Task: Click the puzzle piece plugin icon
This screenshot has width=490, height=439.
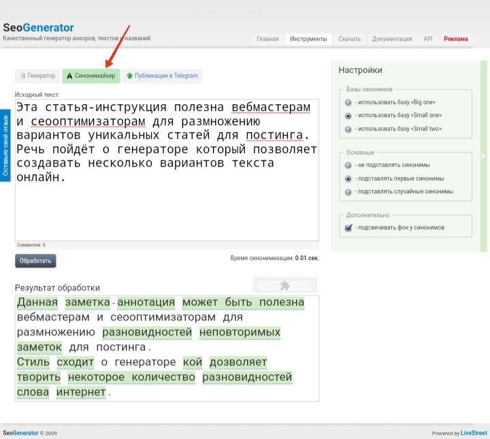Action: pos(284,285)
